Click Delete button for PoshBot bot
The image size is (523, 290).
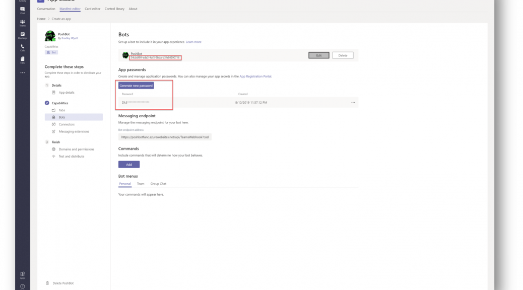[x=343, y=55]
